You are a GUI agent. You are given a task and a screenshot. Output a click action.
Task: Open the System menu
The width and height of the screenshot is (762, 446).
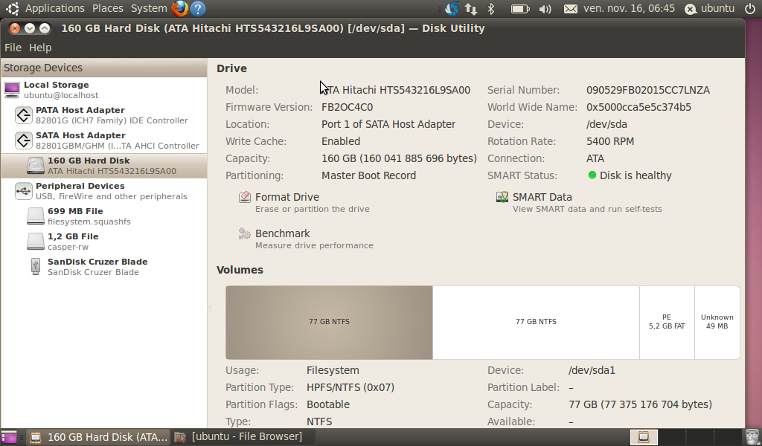(149, 8)
